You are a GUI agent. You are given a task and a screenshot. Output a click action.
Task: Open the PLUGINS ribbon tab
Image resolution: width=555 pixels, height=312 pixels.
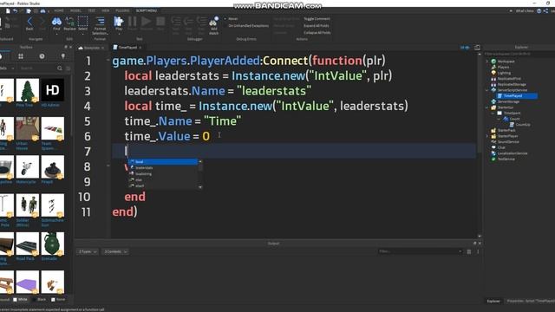click(122, 10)
